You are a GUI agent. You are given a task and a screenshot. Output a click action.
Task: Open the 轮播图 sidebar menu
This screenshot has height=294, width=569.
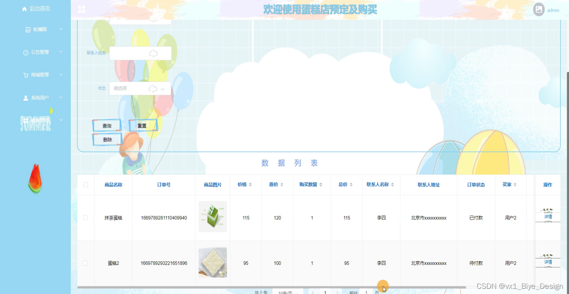[35, 29]
